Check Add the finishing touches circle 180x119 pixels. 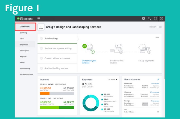(42, 68)
